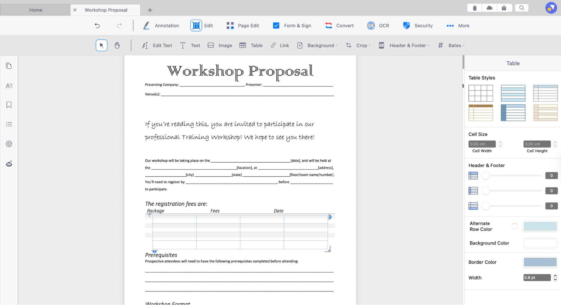This screenshot has height=305, width=561.
Task: Click the Convert button
Action: (339, 25)
